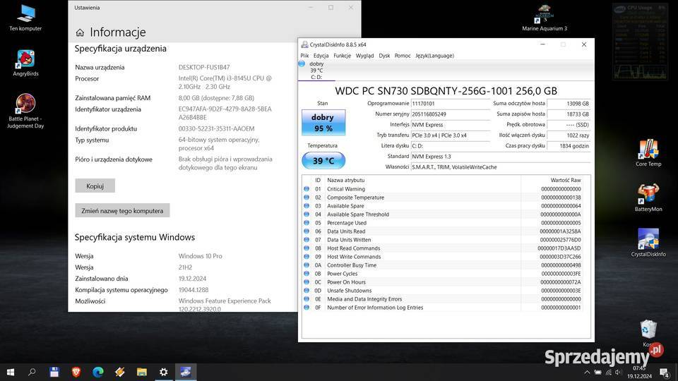The height and width of the screenshot is (381, 678).
Task: Select the Settings gear taskbar icon
Action: tap(163, 372)
